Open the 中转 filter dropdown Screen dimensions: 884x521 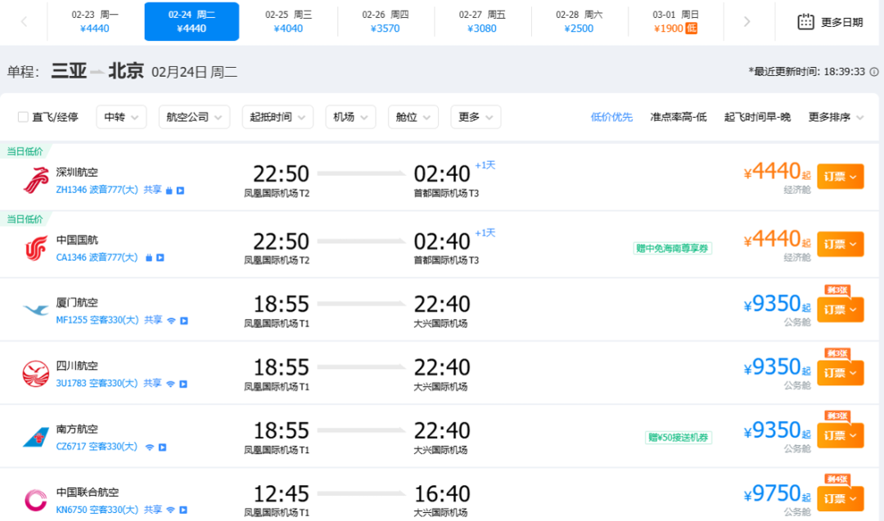pyautogui.click(x=121, y=117)
